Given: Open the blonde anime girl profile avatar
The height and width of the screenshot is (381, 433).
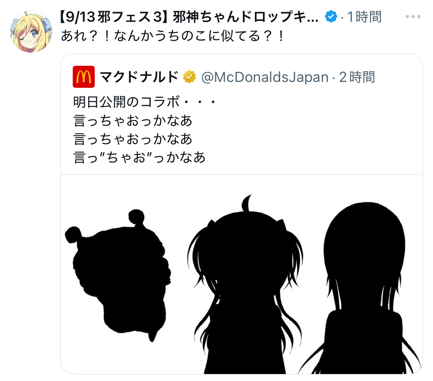Looking at the screenshot, I should coord(31,32).
